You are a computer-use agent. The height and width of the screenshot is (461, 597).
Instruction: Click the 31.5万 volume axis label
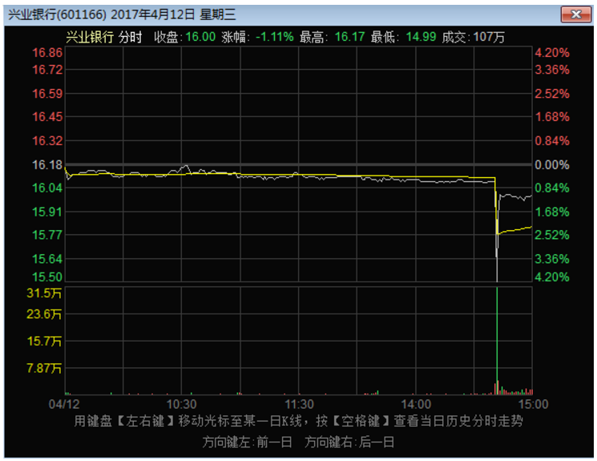tap(44, 293)
